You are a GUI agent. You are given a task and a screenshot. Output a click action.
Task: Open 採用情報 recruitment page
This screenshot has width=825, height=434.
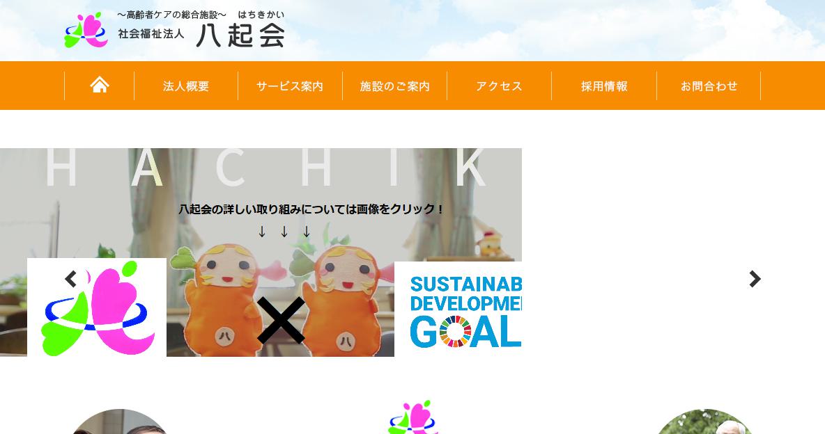click(604, 86)
